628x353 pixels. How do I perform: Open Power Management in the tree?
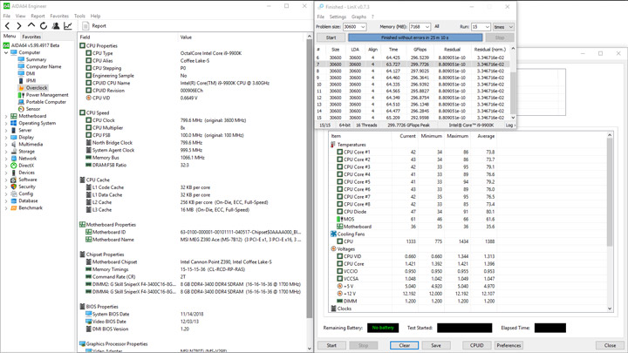tap(47, 95)
